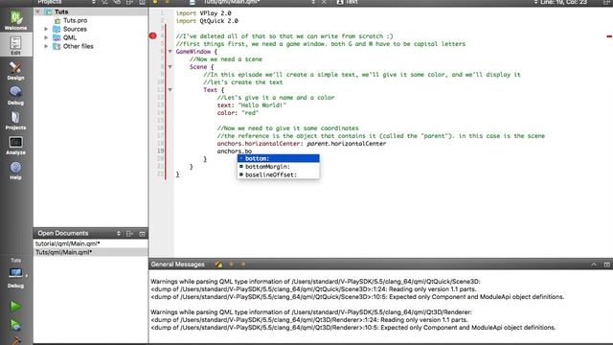The height and width of the screenshot is (345, 613).
Task: Select the QML folder
Action: [70, 37]
